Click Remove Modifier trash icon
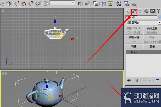This screenshot has height=107, width=161. pyautogui.click(x=150, y=81)
